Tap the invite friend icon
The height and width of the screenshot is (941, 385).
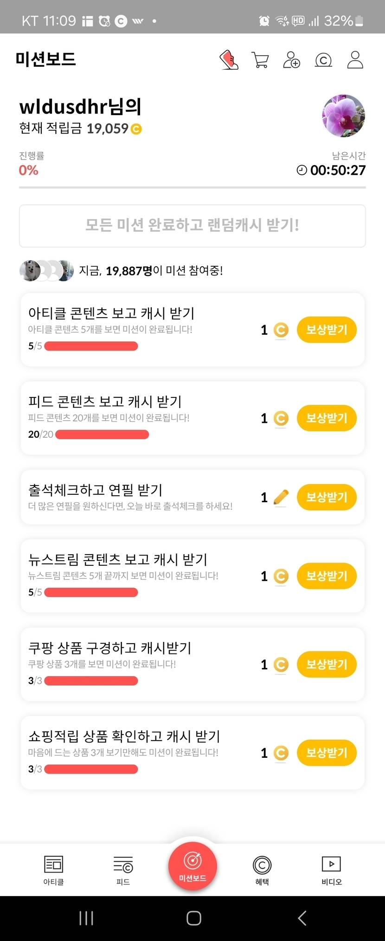(x=291, y=60)
